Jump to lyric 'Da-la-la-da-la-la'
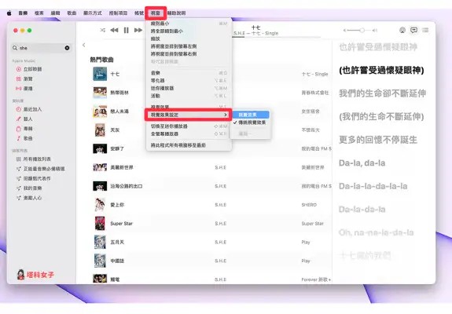 point(373,186)
